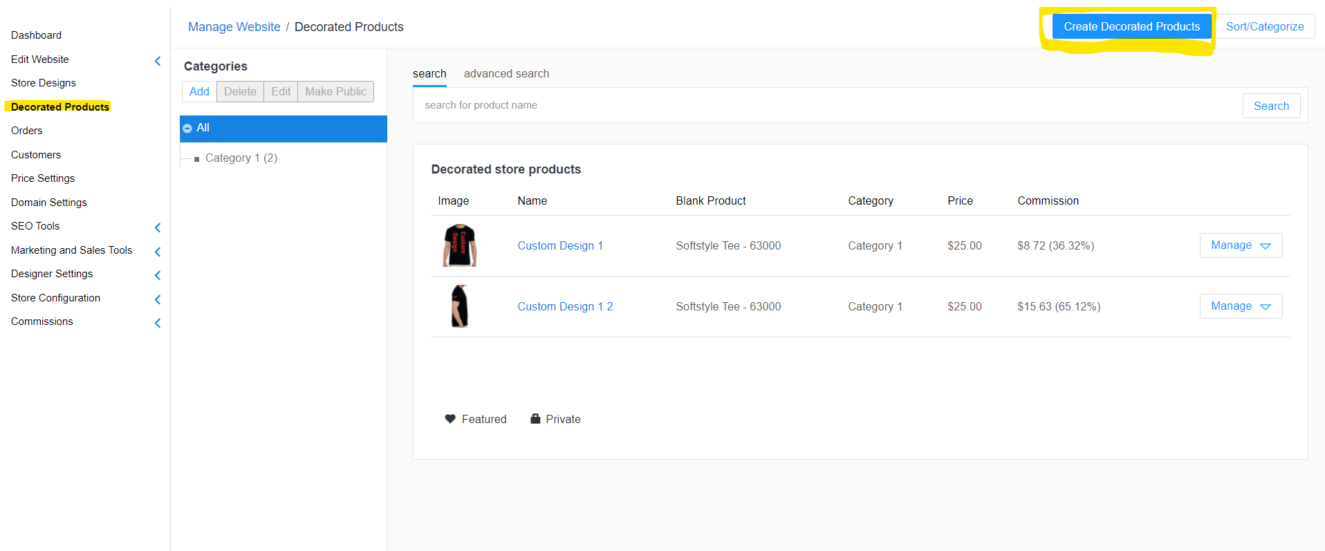The image size is (1325, 551).
Task: Focus the search for product name field
Action: point(826,105)
